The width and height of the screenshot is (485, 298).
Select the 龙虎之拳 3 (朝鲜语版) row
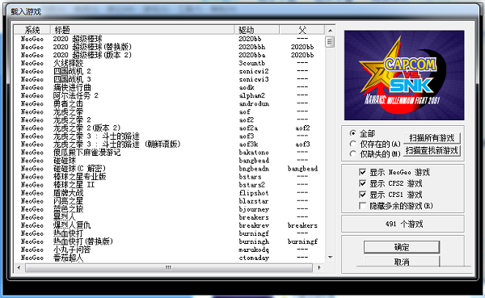pyautogui.click(x=169, y=144)
